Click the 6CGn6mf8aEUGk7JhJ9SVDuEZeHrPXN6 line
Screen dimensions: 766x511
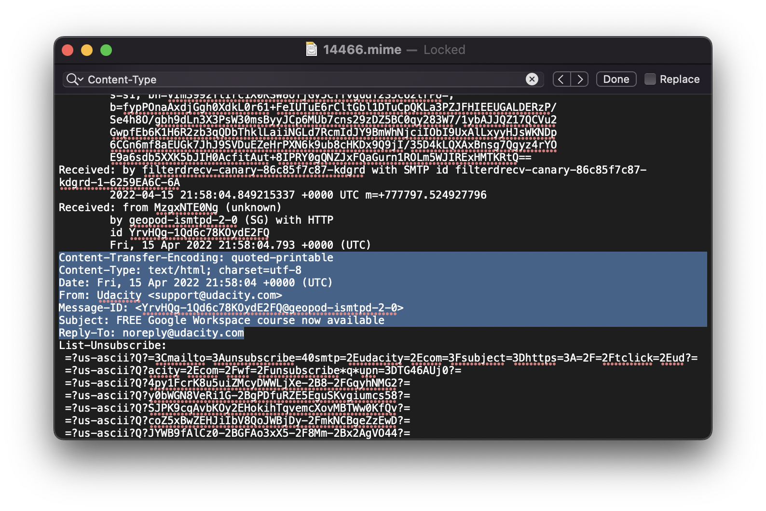pyautogui.click(x=333, y=145)
